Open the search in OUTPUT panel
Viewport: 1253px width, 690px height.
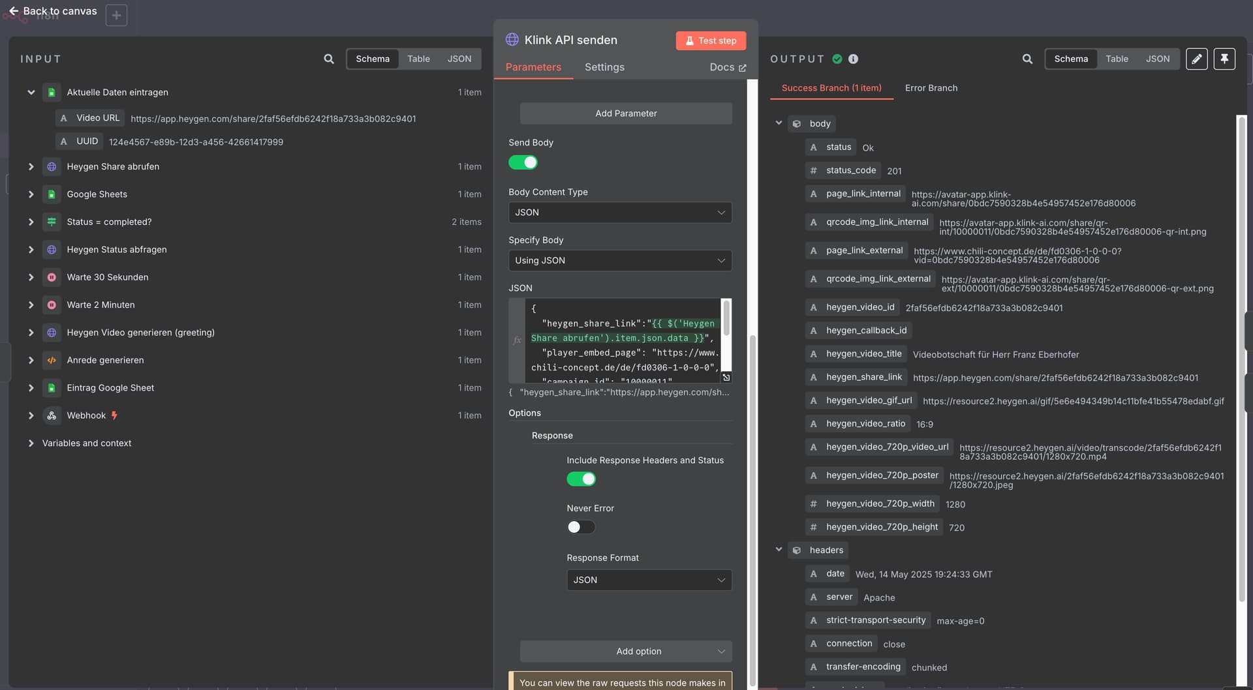(1027, 59)
